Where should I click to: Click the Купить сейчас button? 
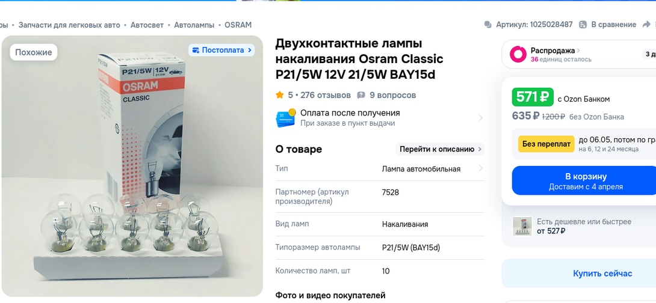point(602,274)
